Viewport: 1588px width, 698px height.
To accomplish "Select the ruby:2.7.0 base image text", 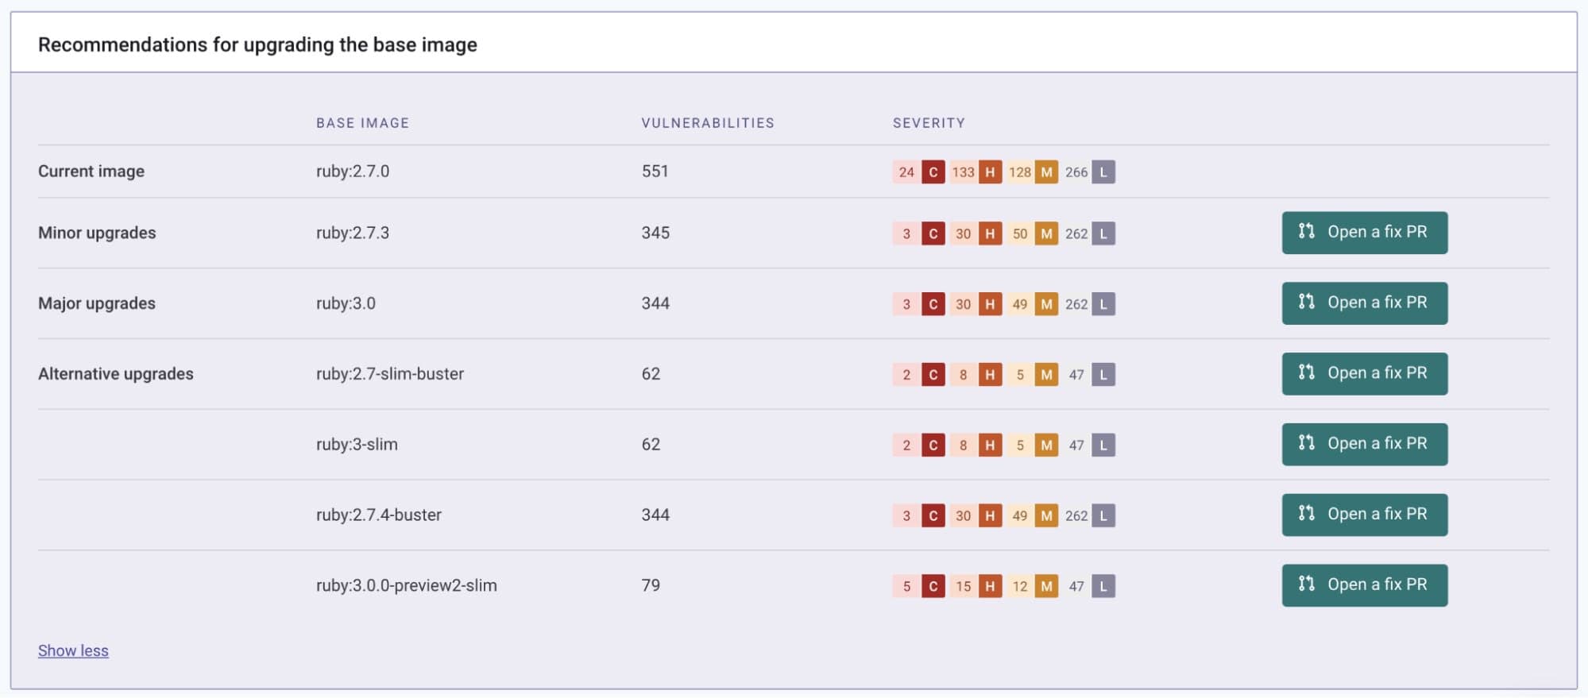I will (x=353, y=172).
